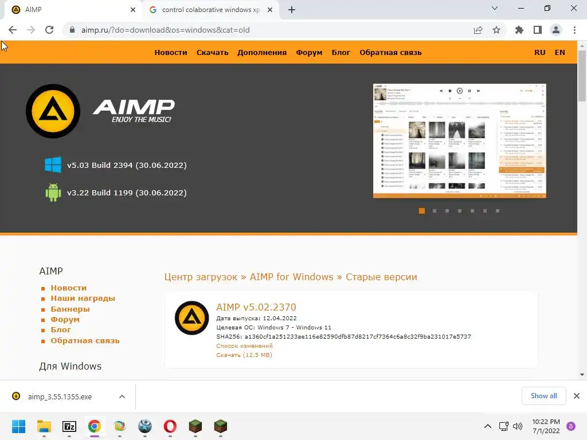
Task: Open AIMP v5.02.2370 title link
Action: click(256, 307)
